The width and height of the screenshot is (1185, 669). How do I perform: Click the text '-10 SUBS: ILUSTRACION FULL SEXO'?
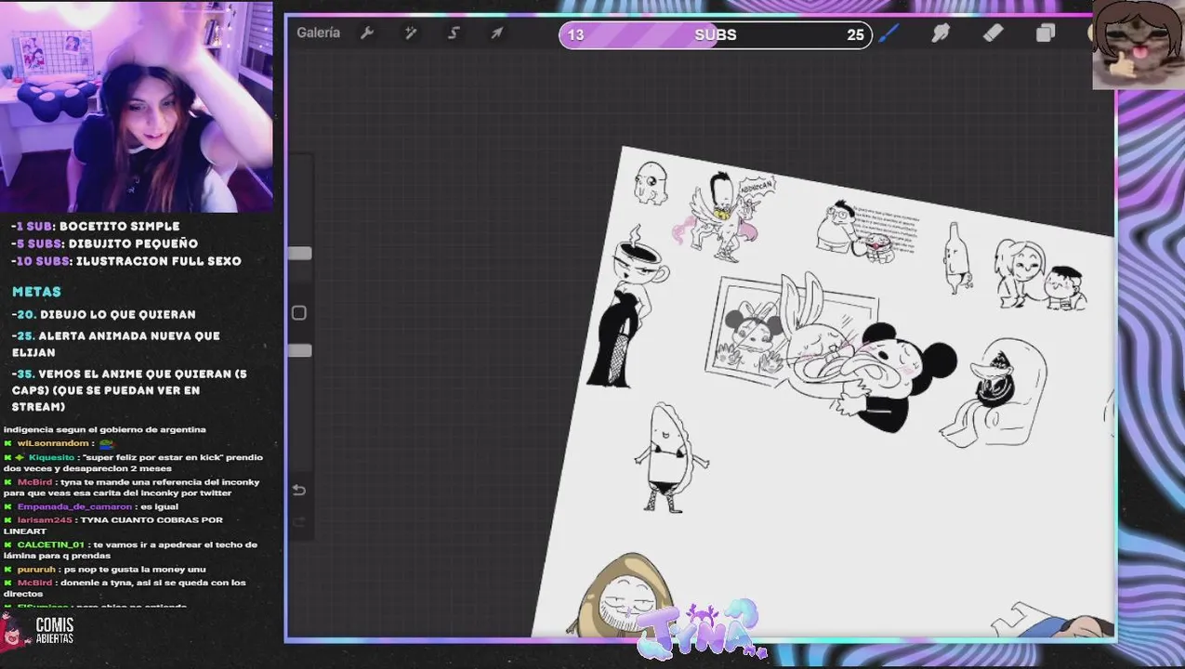tap(126, 261)
